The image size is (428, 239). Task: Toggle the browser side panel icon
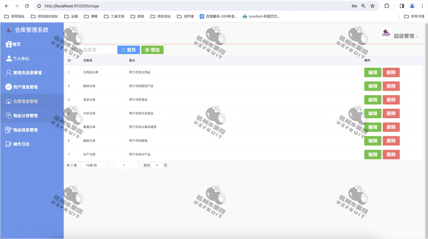point(402,6)
